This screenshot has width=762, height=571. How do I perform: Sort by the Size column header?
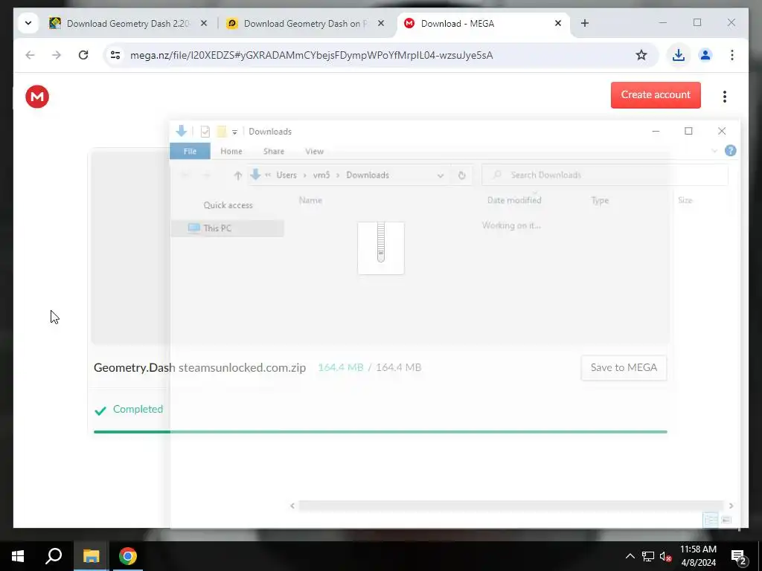pos(685,200)
